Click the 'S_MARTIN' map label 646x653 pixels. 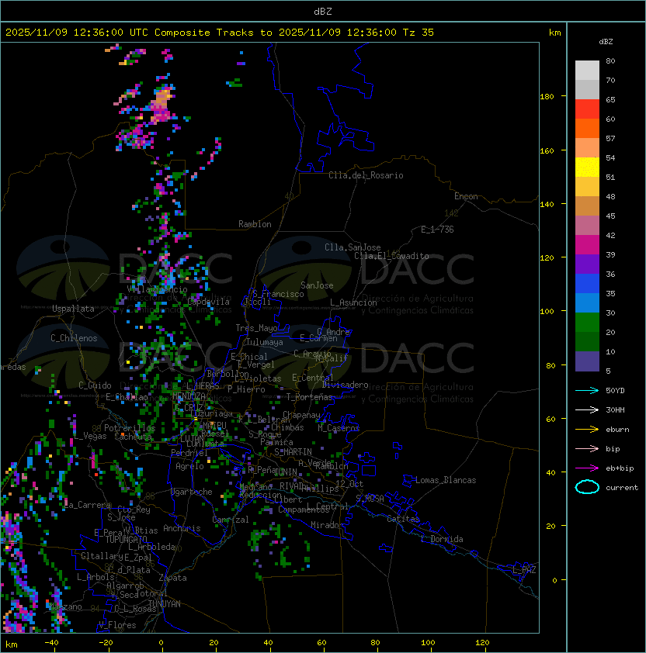pos(293,452)
